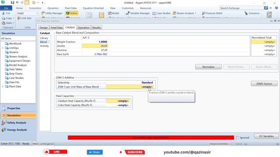
Task: Click the Save icon in quick access toolbar
Action: point(12,3)
